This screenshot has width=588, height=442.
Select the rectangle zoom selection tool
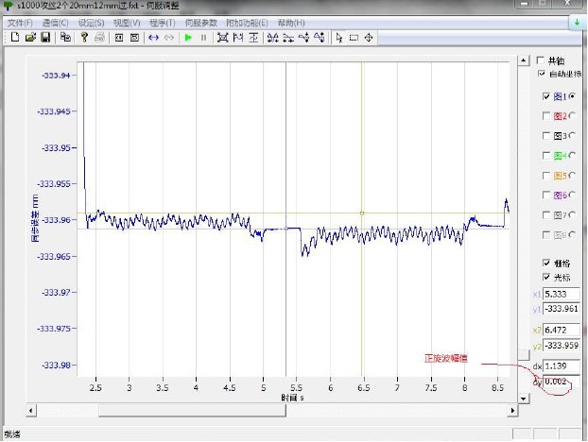(x=354, y=38)
